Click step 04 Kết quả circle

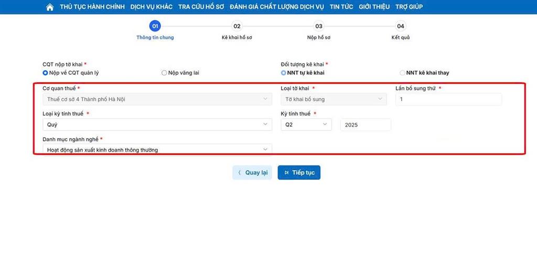pyautogui.click(x=401, y=26)
